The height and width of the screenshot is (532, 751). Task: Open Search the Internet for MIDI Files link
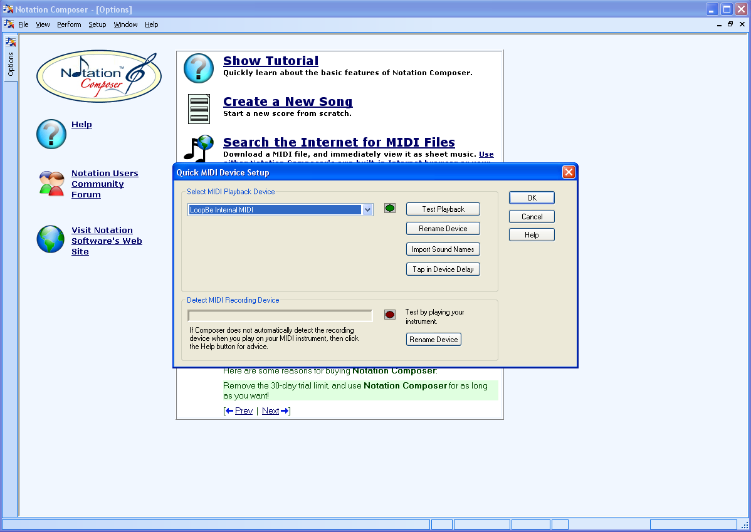(339, 142)
